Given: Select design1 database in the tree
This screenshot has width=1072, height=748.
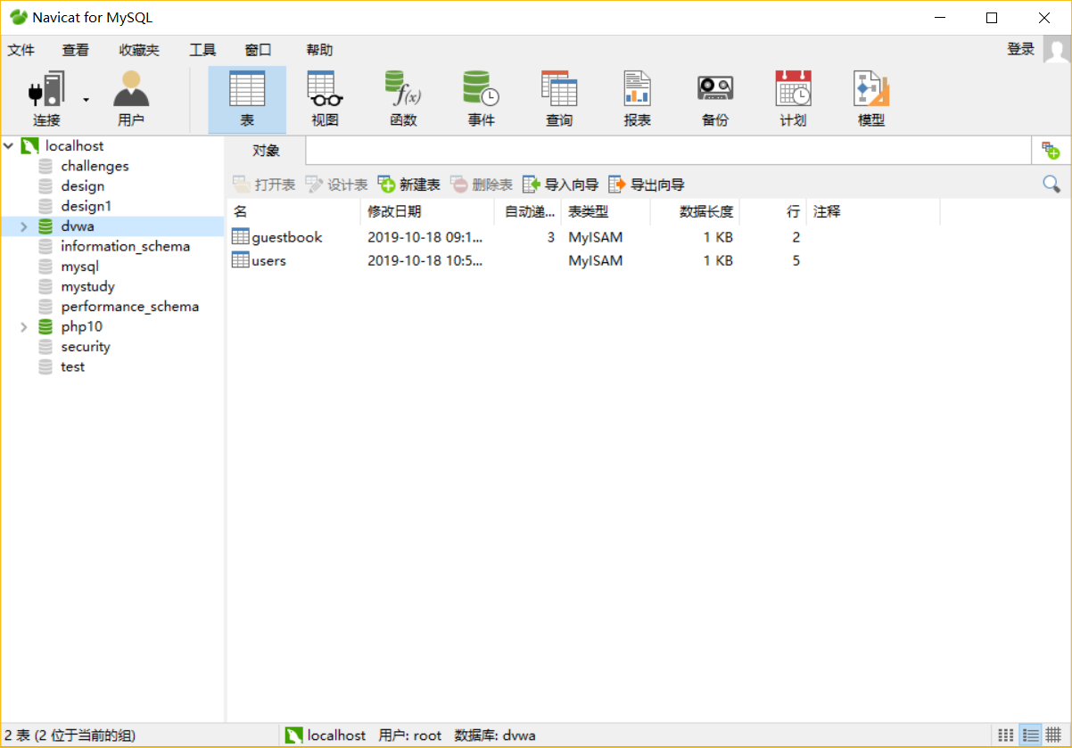Looking at the screenshot, I should pos(87,206).
